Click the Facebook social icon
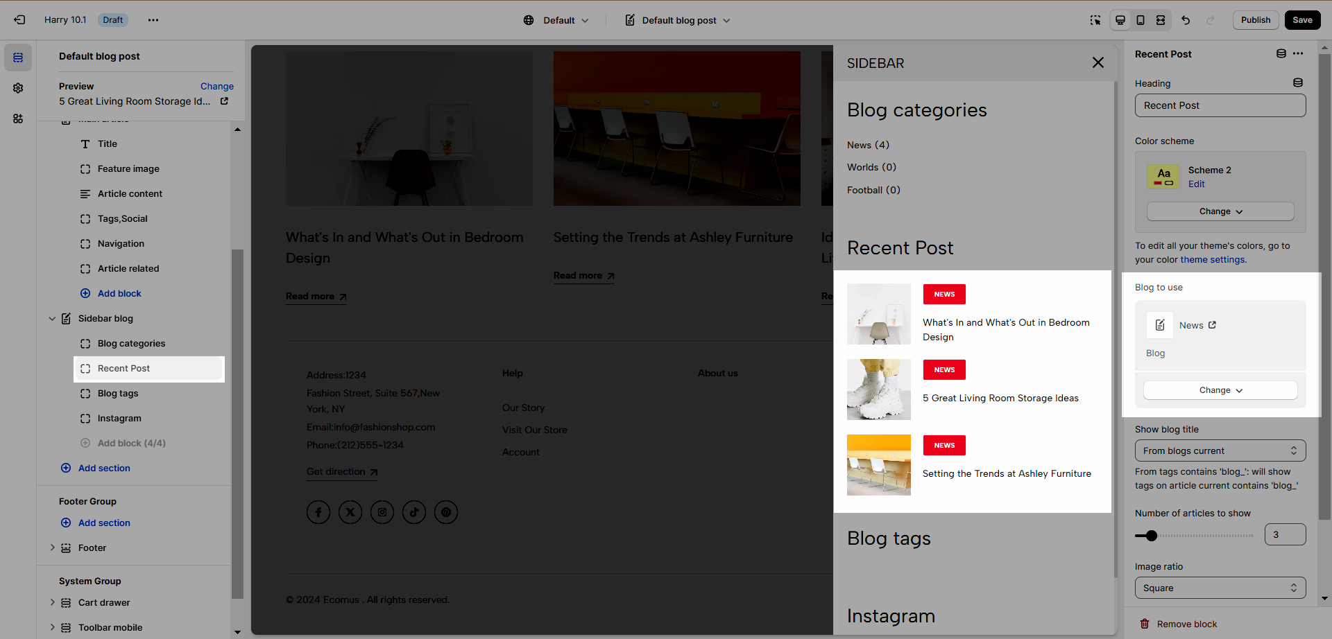Screen dimensions: 1332x639 coord(318,512)
